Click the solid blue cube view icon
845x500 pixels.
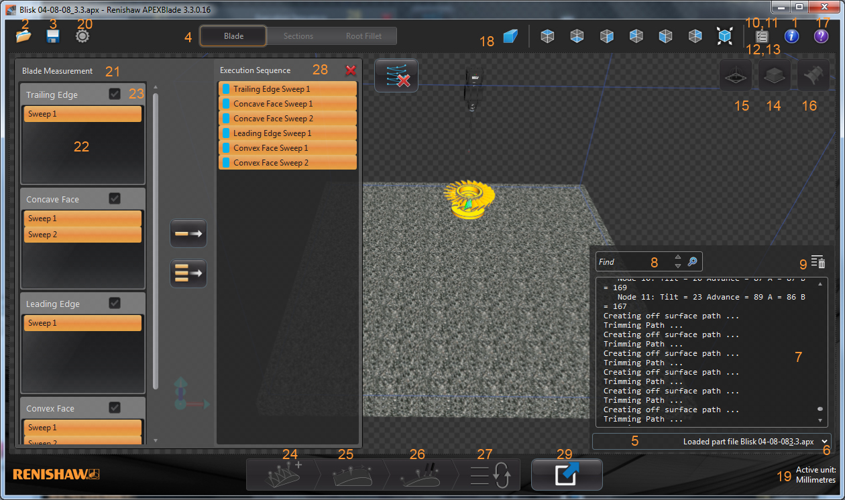click(510, 36)
